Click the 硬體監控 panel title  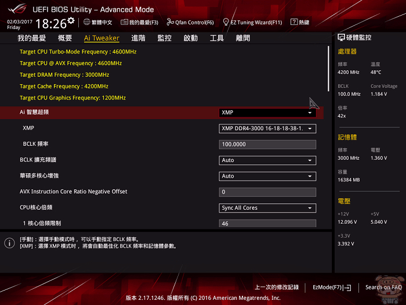[358, 38]
